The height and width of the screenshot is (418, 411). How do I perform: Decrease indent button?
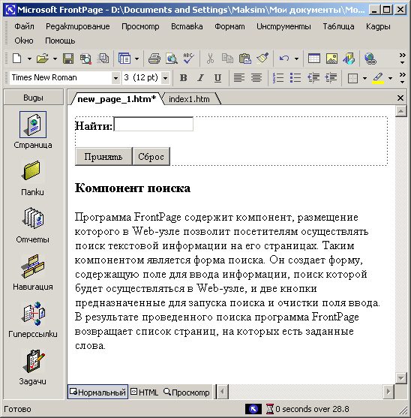point(313,78)
